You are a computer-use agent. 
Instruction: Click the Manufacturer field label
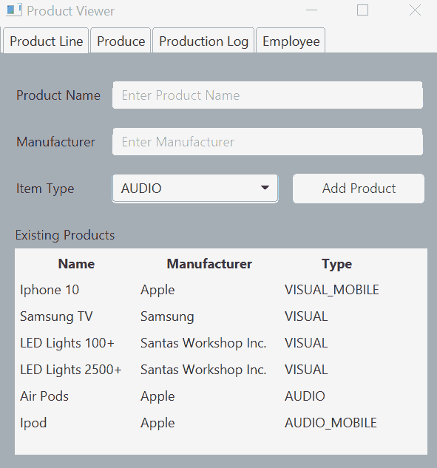click(55, 142)
